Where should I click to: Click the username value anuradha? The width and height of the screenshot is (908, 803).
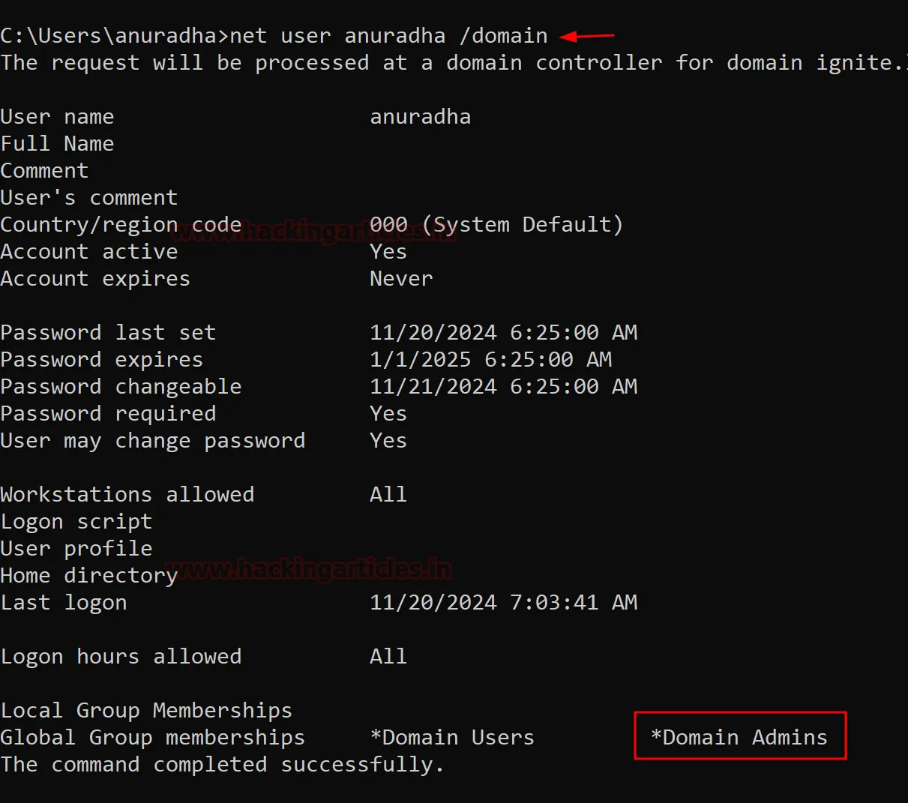point(420,116)
